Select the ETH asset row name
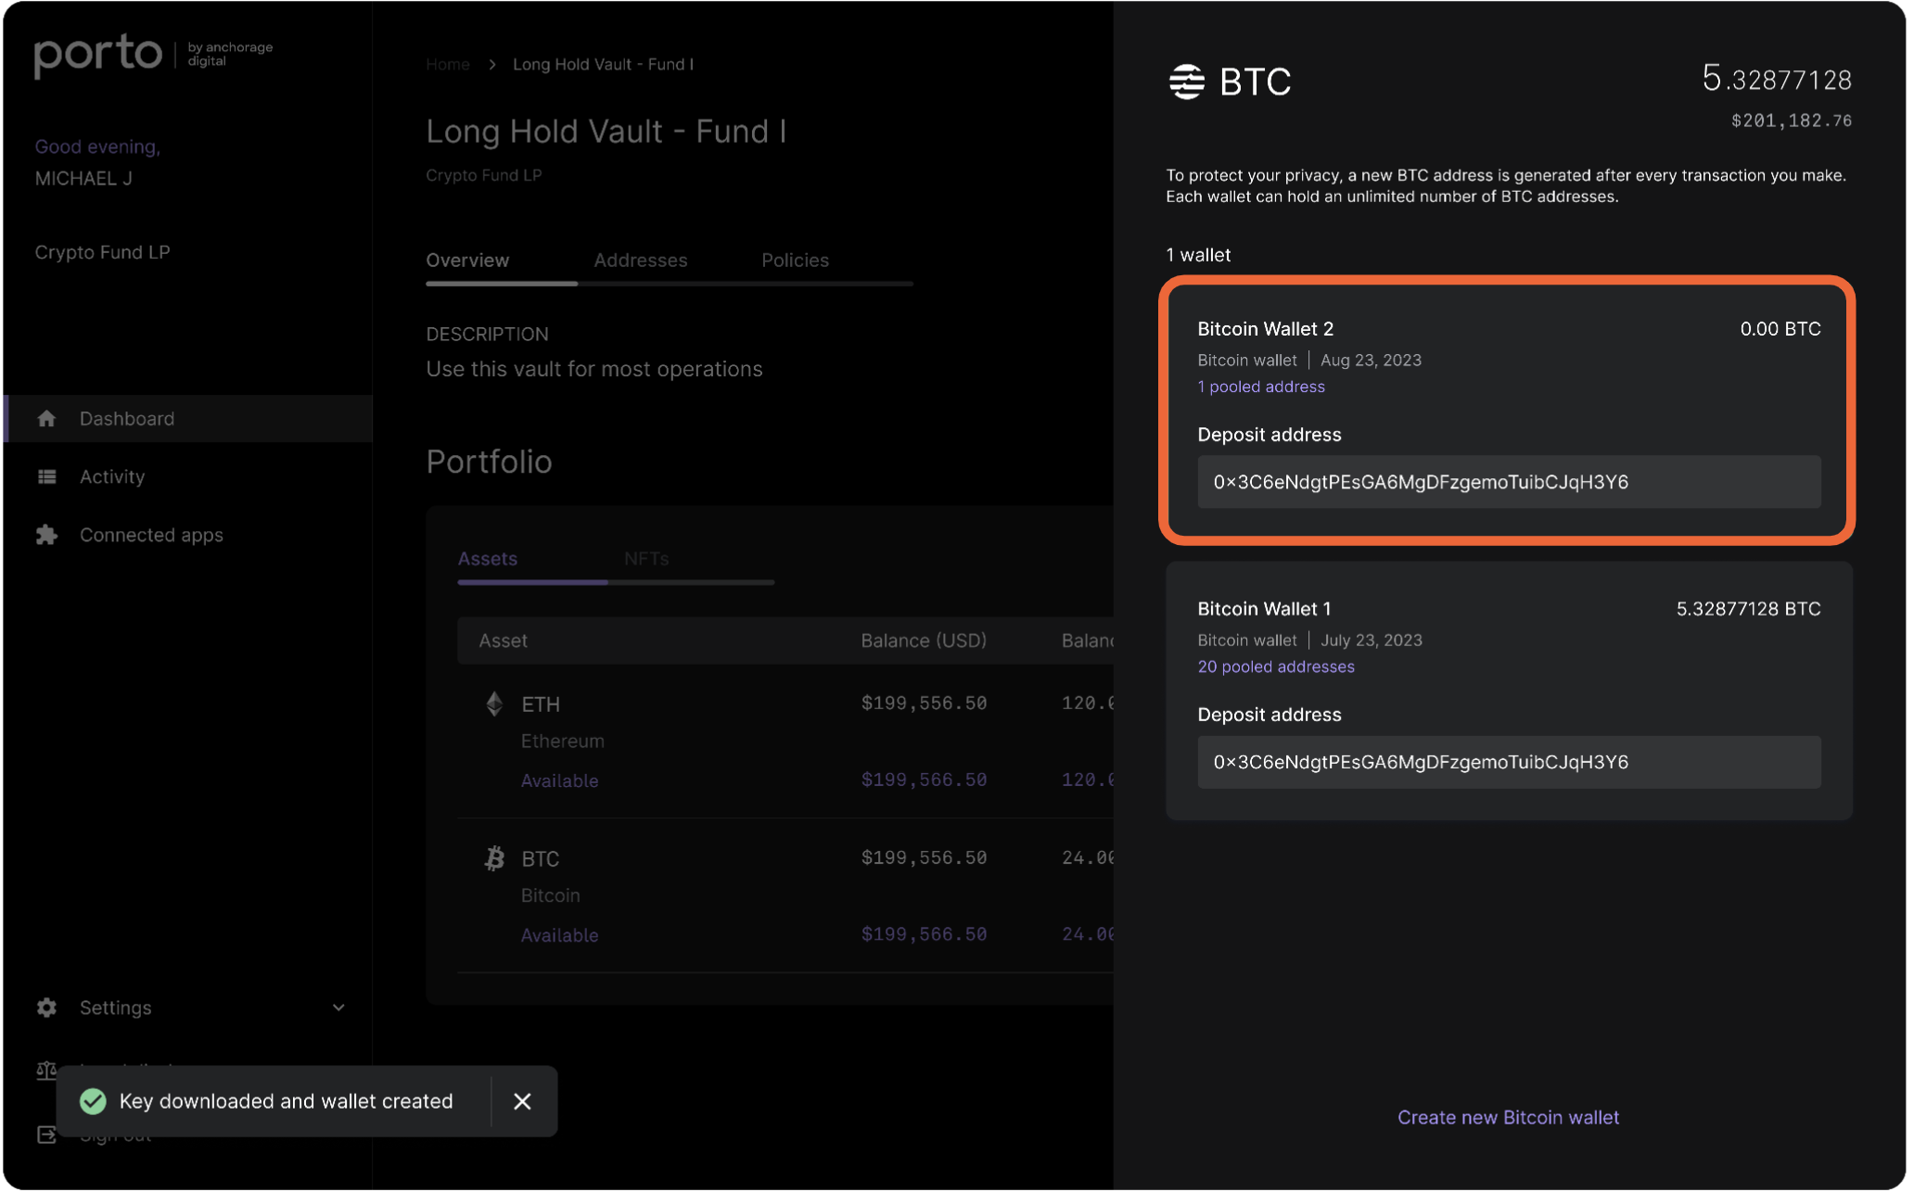 [541, 705]
